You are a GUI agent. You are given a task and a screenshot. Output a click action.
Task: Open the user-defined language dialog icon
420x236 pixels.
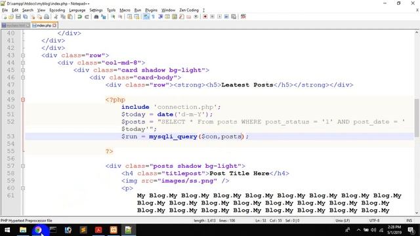[167, 16]
